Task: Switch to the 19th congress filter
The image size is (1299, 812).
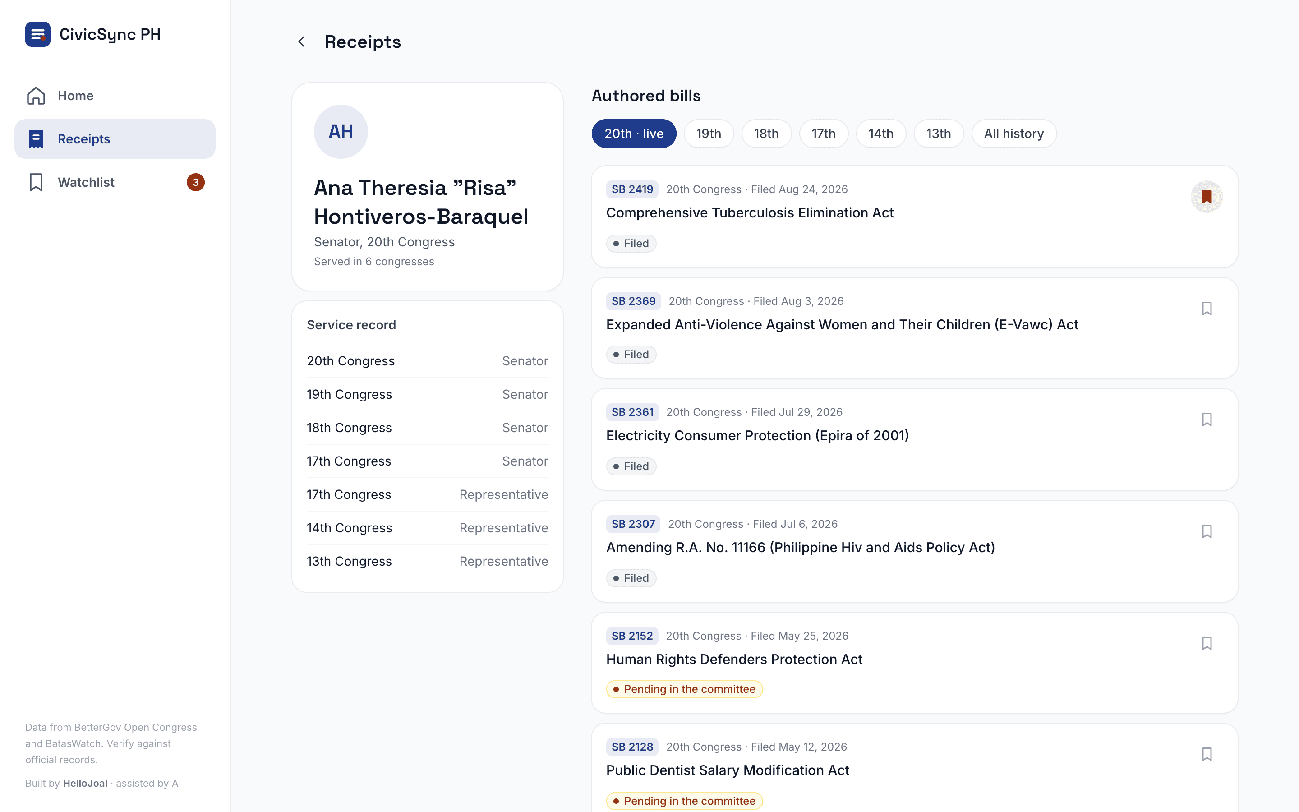Action: 709,134
